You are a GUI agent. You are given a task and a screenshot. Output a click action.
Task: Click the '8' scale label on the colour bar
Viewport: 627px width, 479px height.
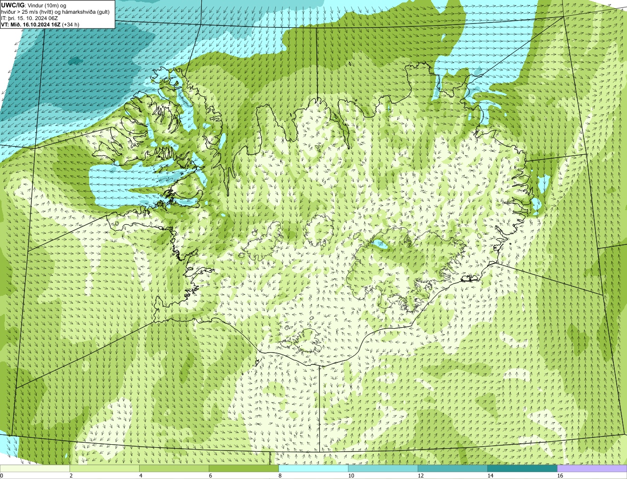tap(280, 476)
